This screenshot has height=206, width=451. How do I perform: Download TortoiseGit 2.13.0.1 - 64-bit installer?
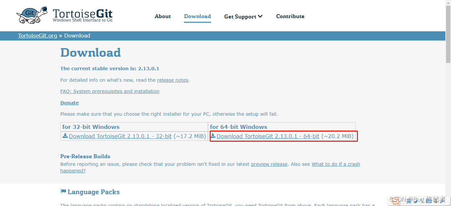(268, 136)
